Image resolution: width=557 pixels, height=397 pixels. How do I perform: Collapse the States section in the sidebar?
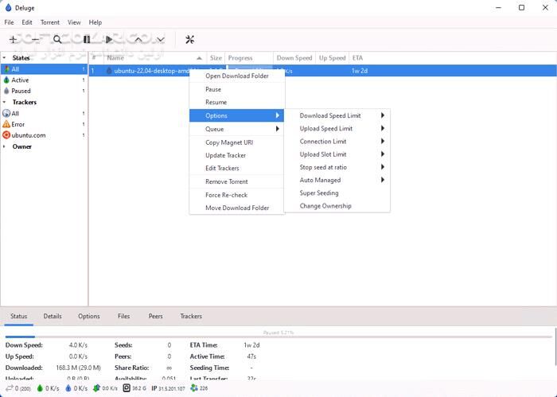(x=6, y=58)
